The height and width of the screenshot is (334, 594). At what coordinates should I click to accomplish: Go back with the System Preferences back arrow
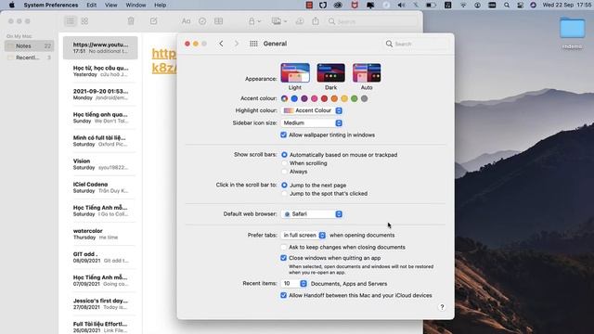tap(221, 44)
